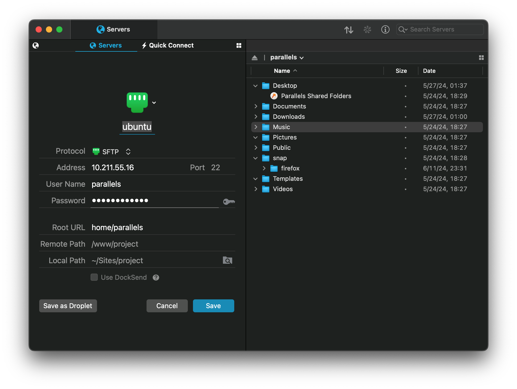Click the Desktop folder icon
Viewport: 517px width, 389px height.
[266, 86]
